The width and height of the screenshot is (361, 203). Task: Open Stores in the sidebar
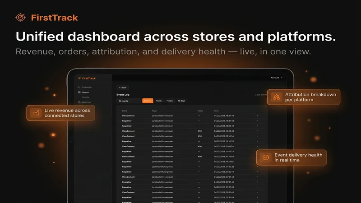coord(85,92)
